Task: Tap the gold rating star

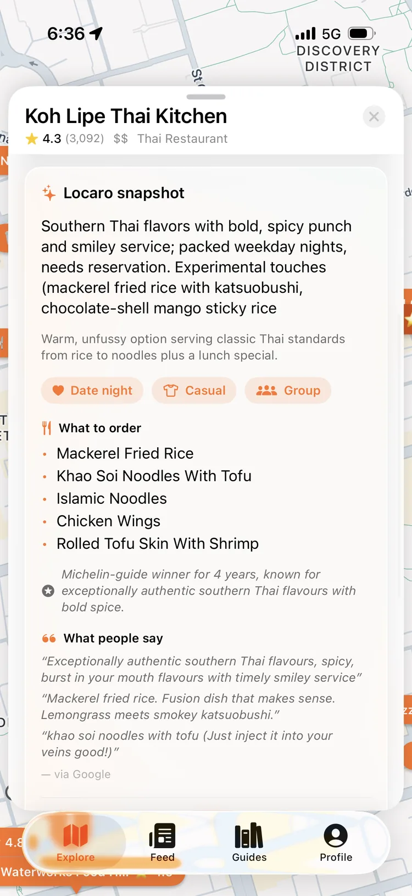Action: pos(32,138)
